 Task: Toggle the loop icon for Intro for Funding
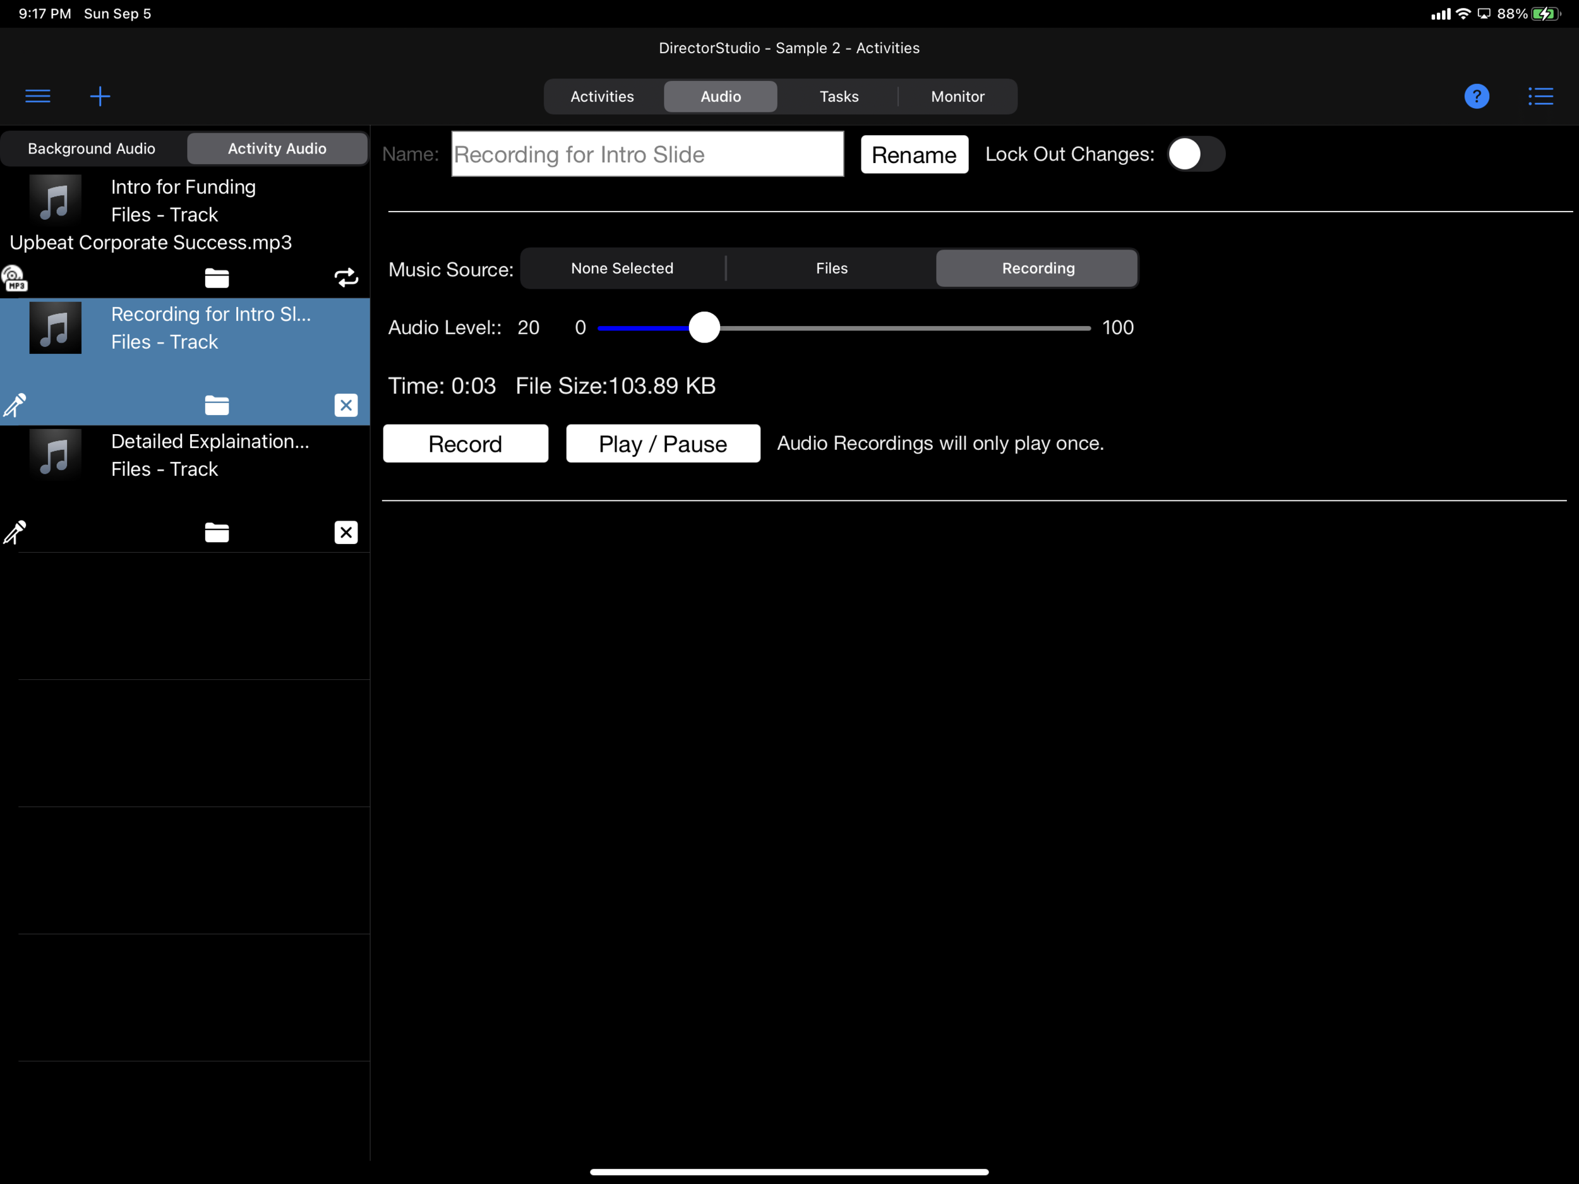coord(346,278)
